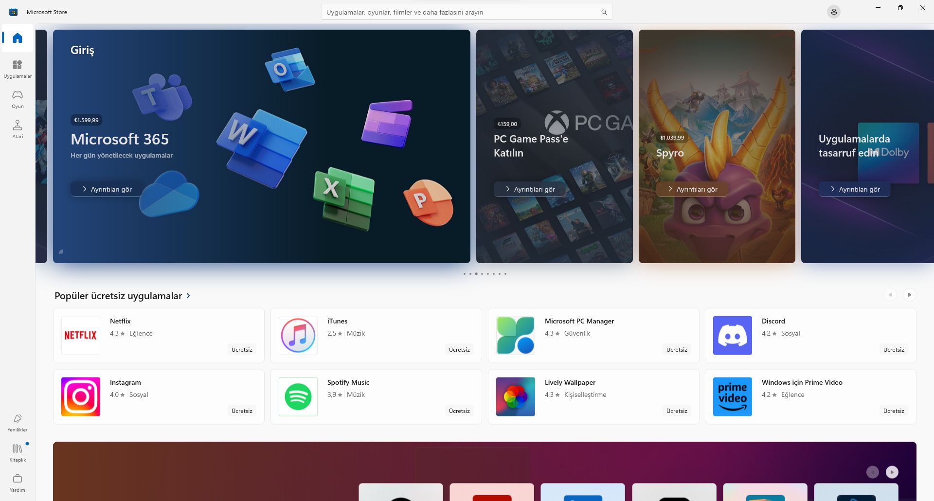Go to the Oyun games section
The height and width of the screenshot is (501, 934).
[x=18, y=99]
